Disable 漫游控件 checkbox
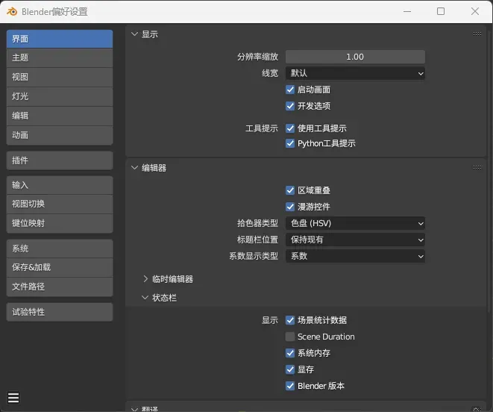The width and height of the screenshot is (493, 412). (x=290, y=207)
